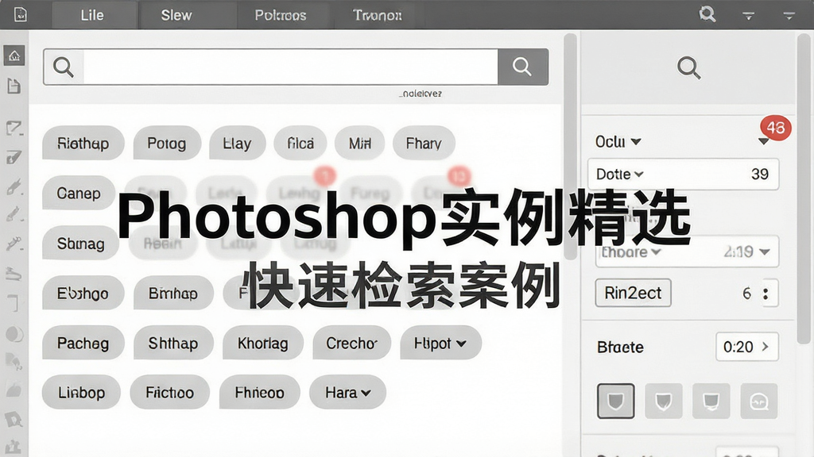Click the home icon in the left sidebar
Screen dimensions: 814x457
[14, 56]
